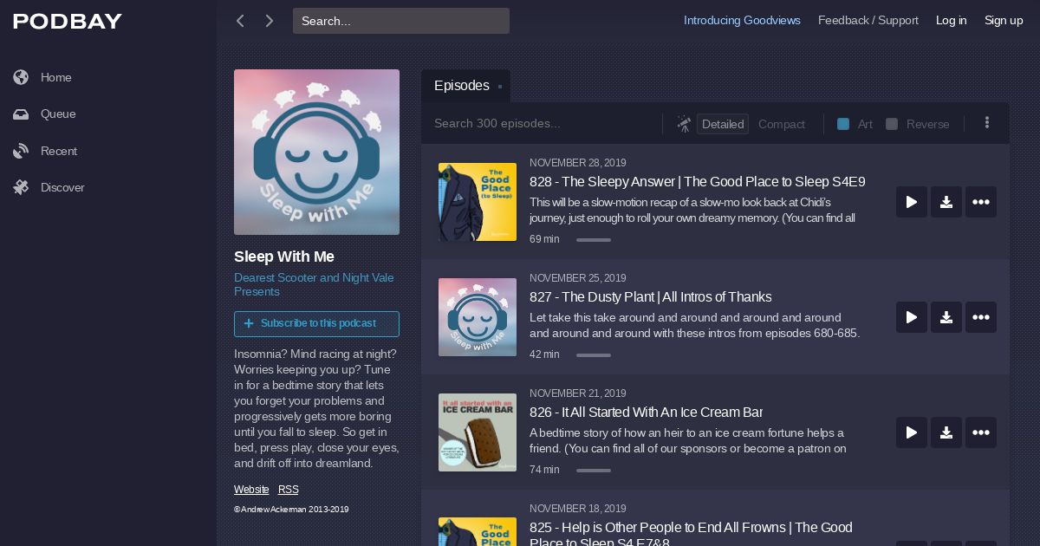
Task: Click progress bar of 42 min episode
Action: tap(594, 355)
